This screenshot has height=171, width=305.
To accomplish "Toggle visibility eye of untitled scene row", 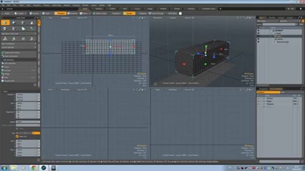I will (x=258, y=30).
